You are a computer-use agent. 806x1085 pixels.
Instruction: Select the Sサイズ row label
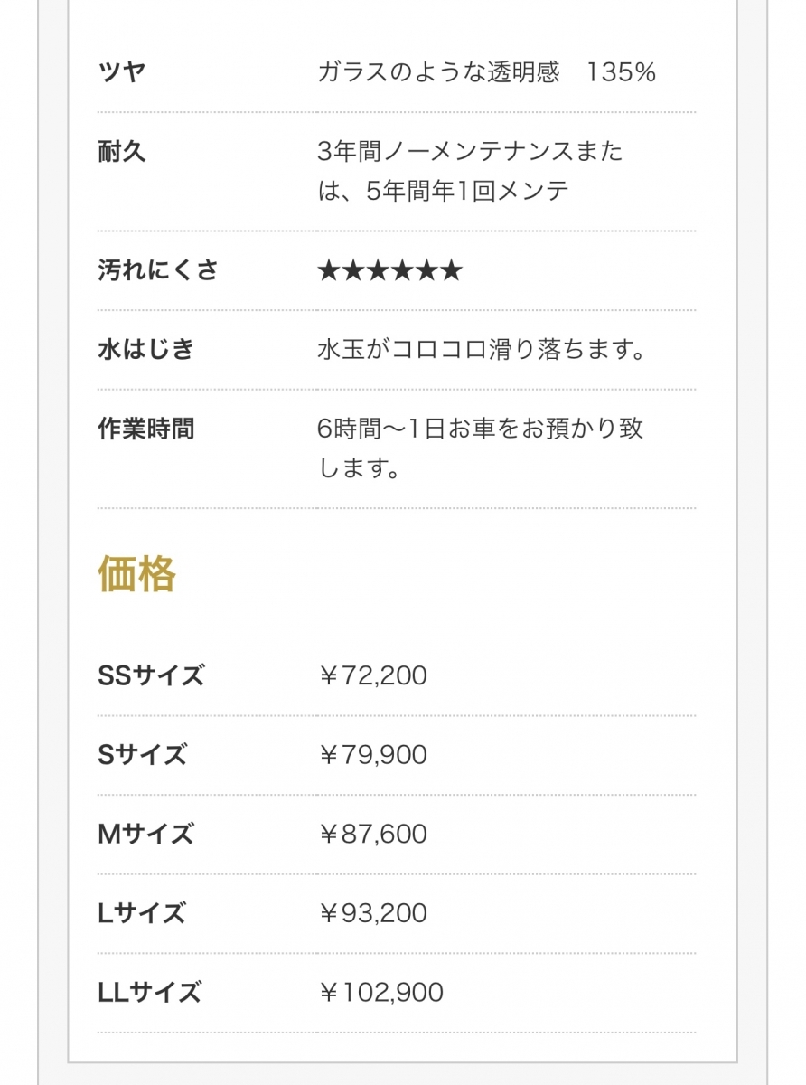tap(142, 754)
